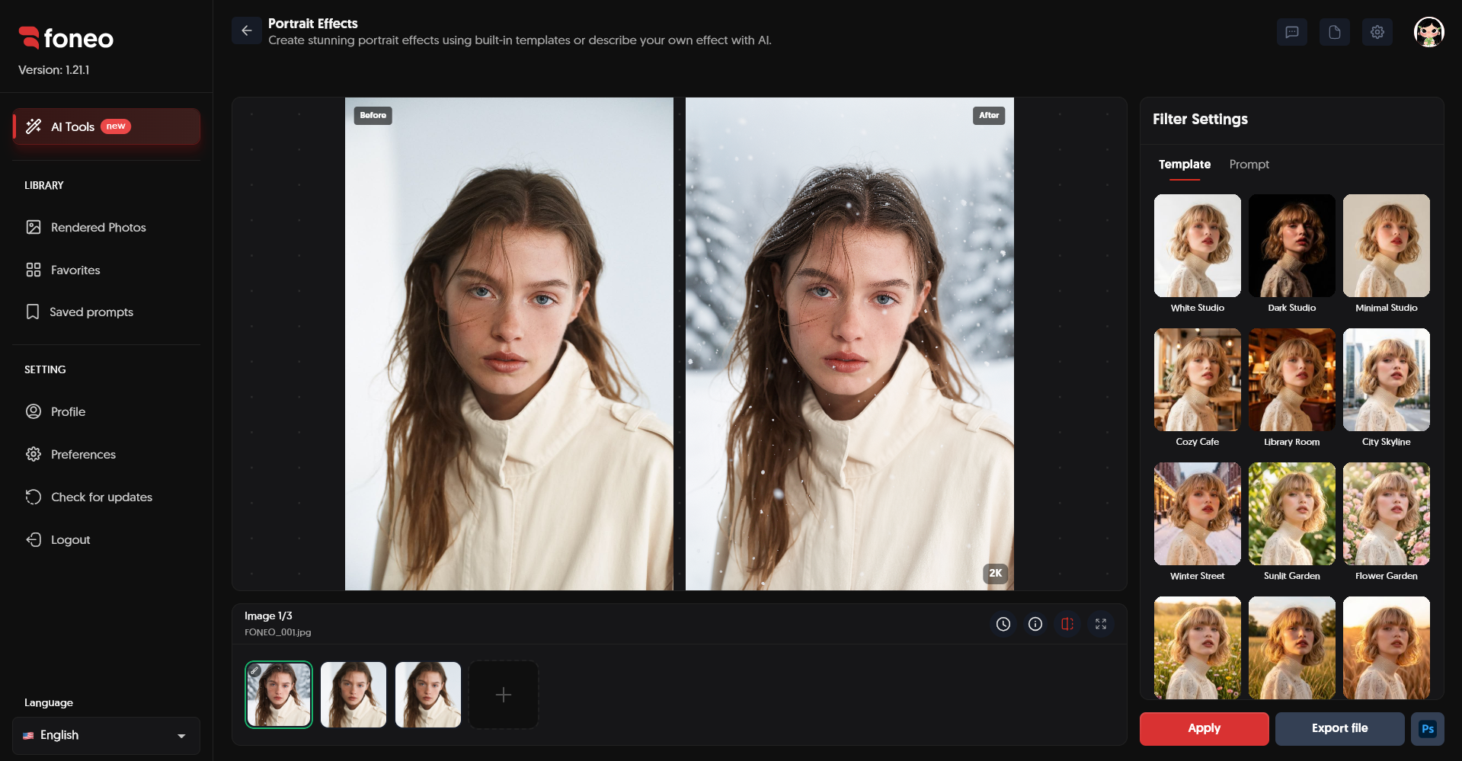The width and height of the screenshot is (1462, 761).
Task: Select the City Skyline template
Action: tap(1386, 379)
